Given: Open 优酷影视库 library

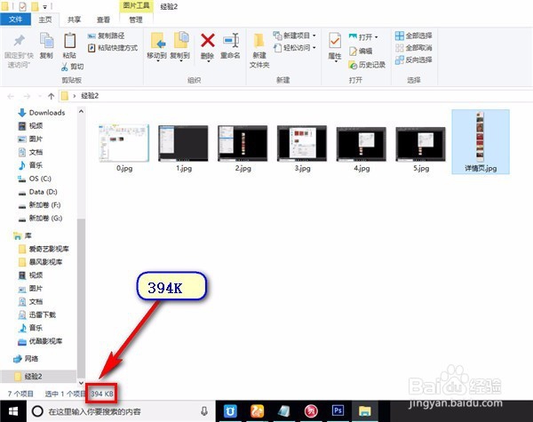Looking at the screenshot, I should [x=40, y=341].
